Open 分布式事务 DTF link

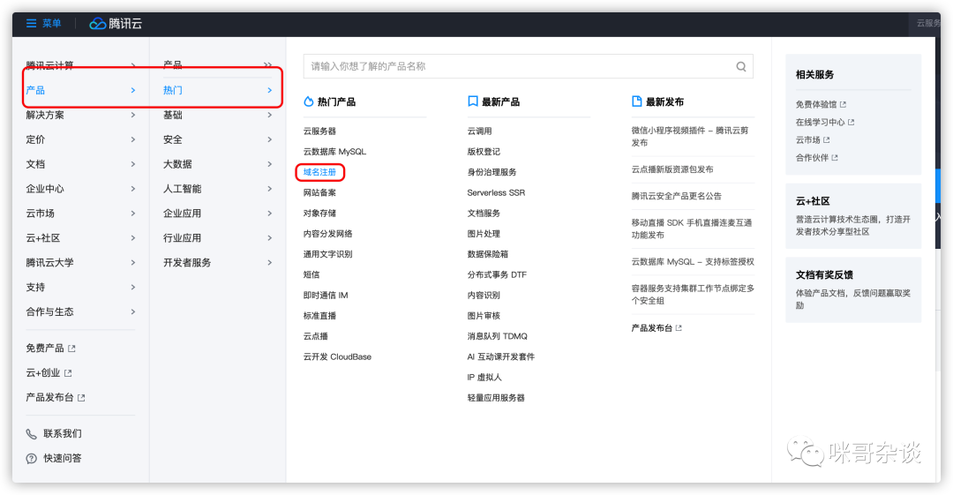pyautogui.click(x=497, y=275)
